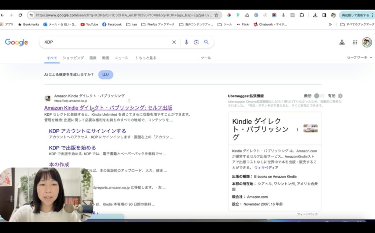Screen dimensions: 375x233
Task: Open the Google apps grid
Action: (354, 42)
